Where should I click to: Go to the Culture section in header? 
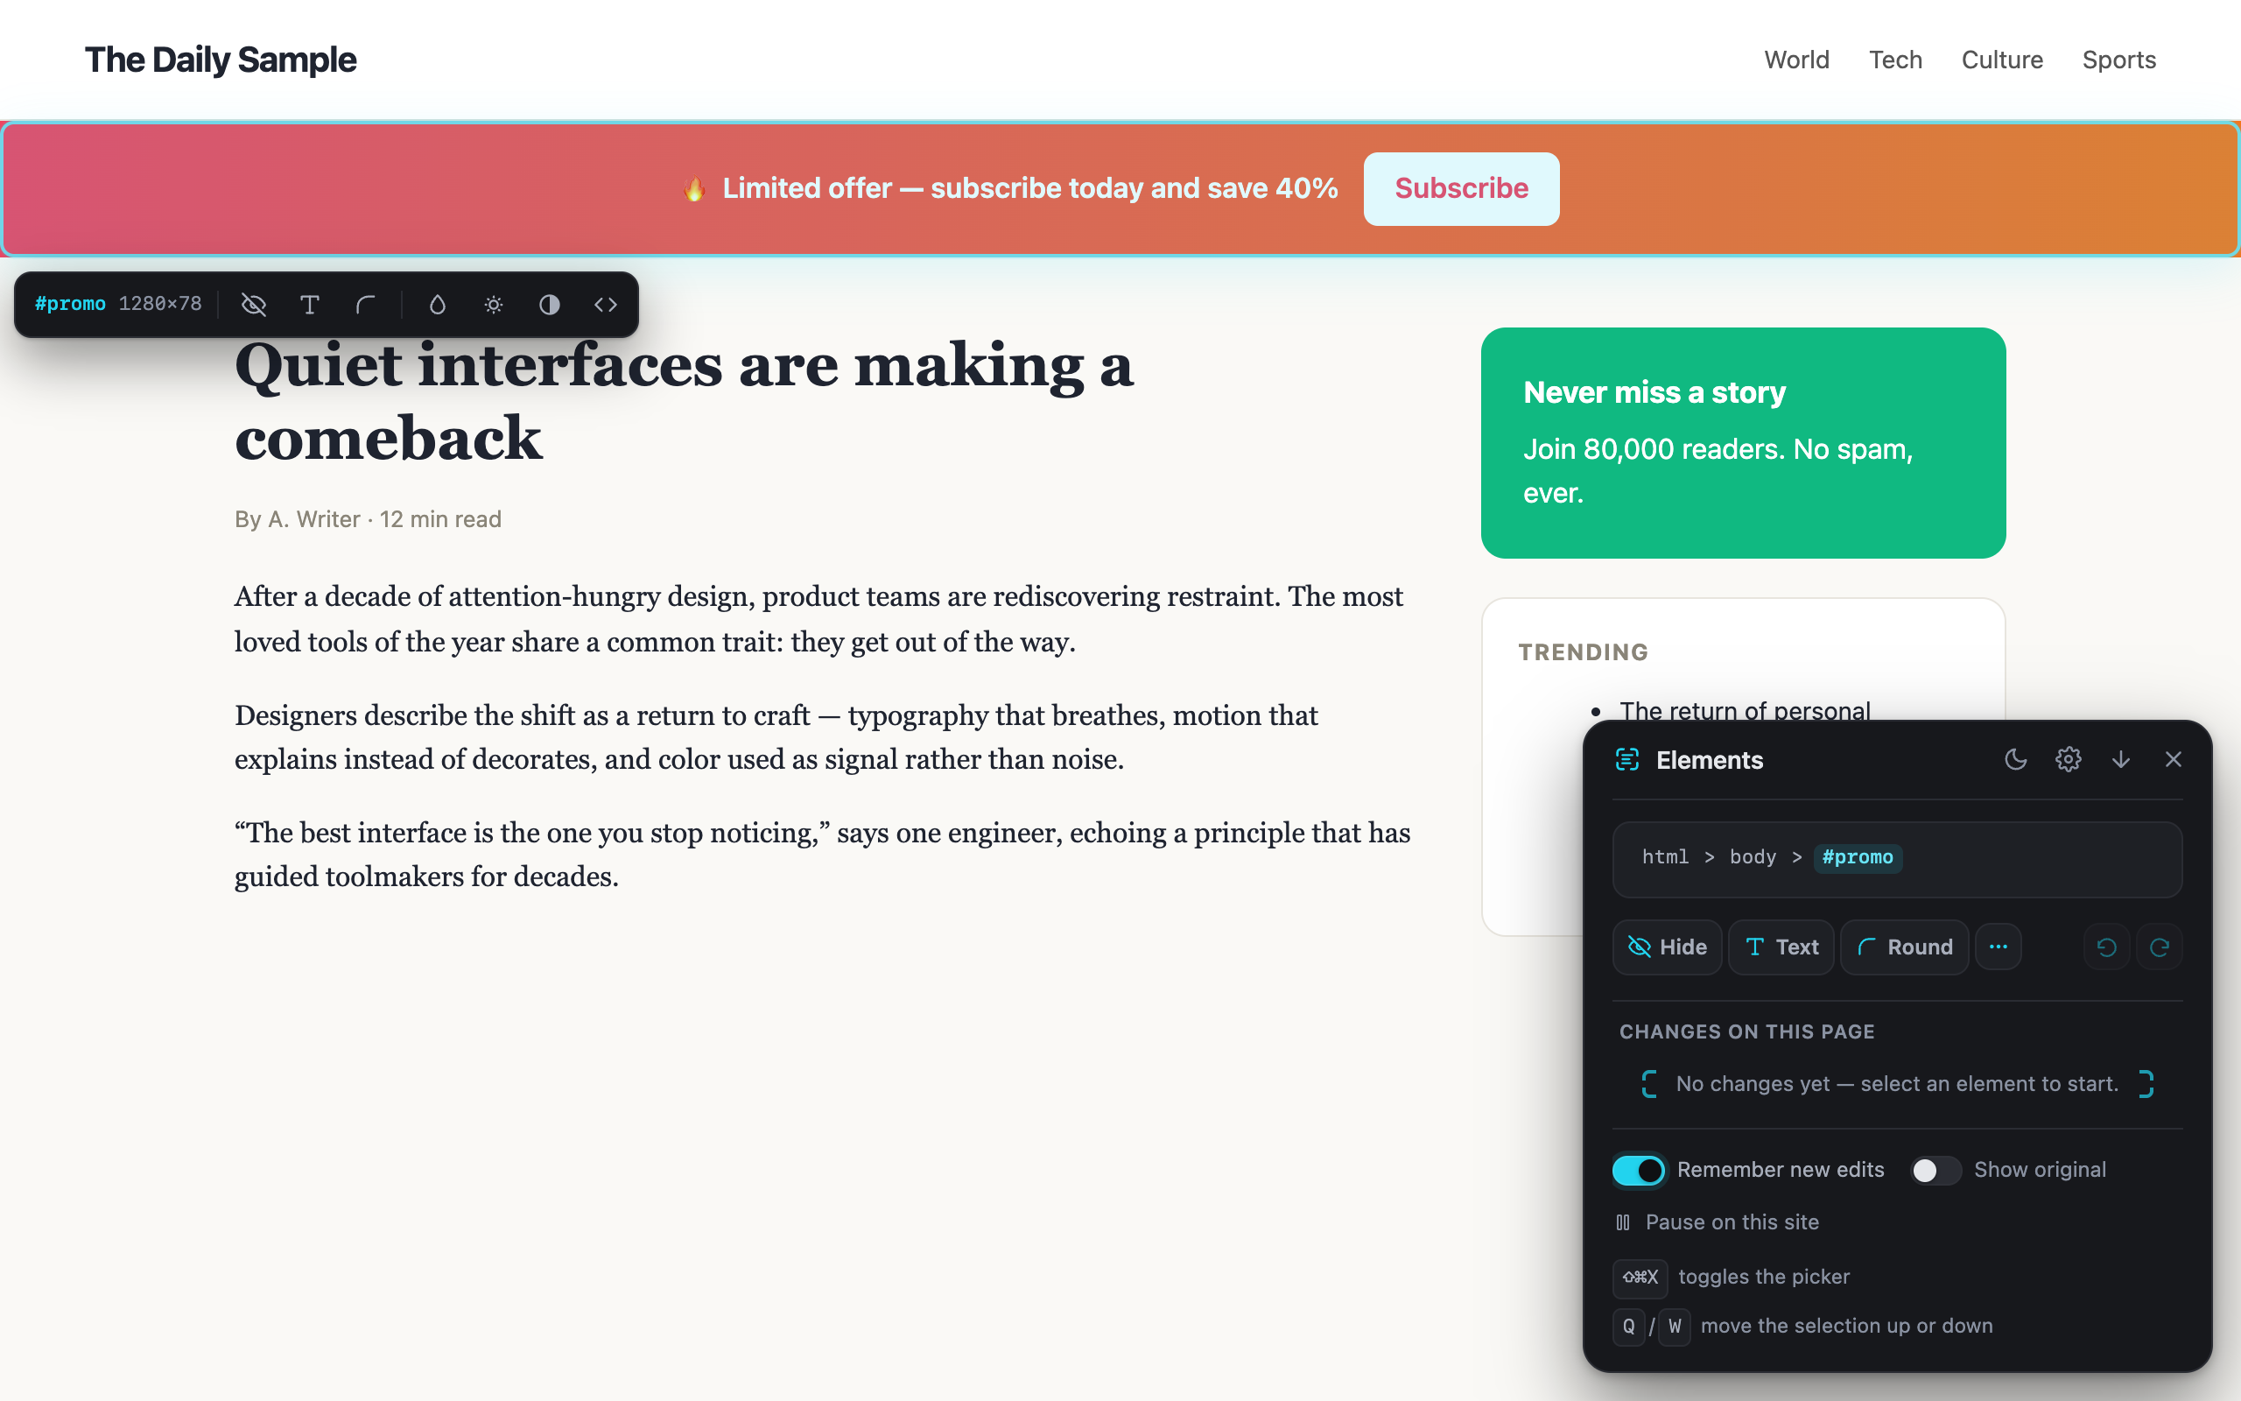2002,60
